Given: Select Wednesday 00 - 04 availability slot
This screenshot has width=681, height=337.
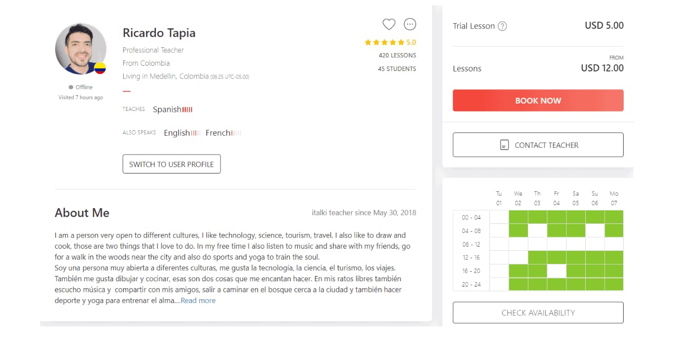Looking at the screenshot, I should point(518,217).
